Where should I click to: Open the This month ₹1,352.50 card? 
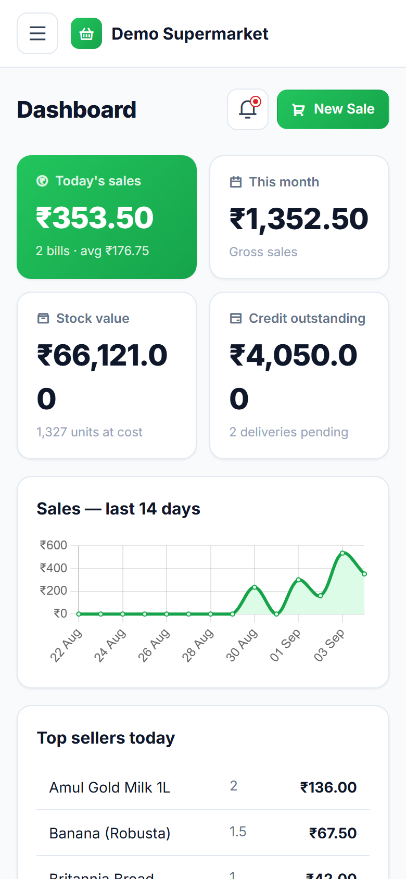299,217
